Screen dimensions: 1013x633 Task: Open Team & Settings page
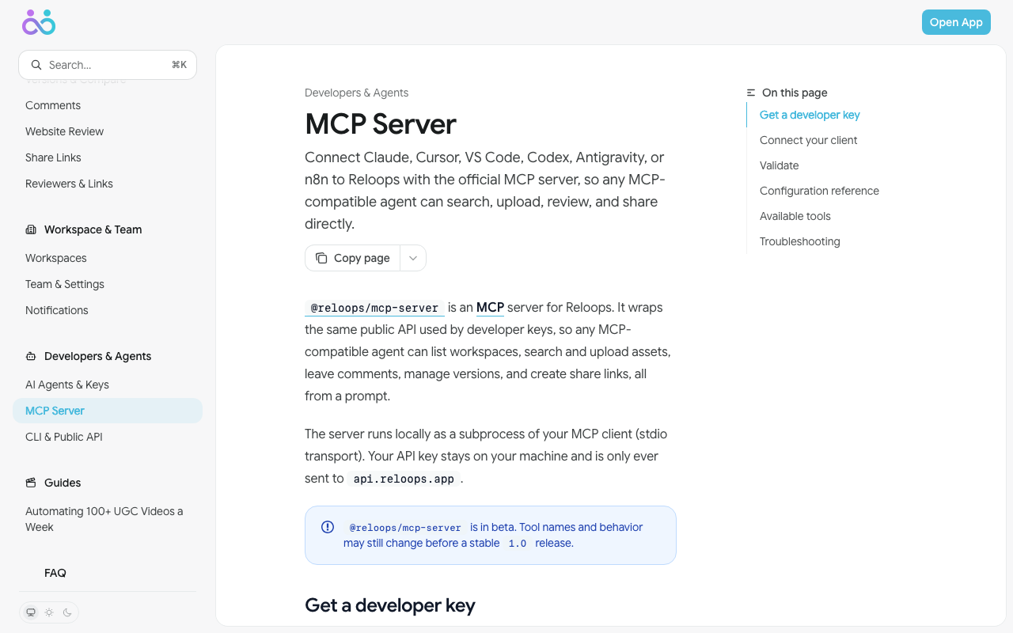[x=65, y=284]
